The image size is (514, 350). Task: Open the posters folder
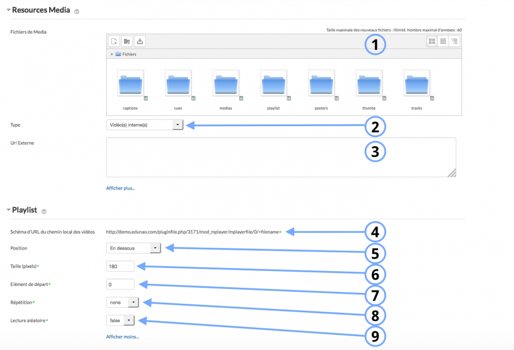[x=321, y=85]
